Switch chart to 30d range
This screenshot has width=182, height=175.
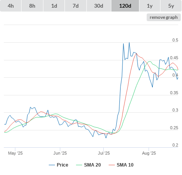click(x=99, y=6)
